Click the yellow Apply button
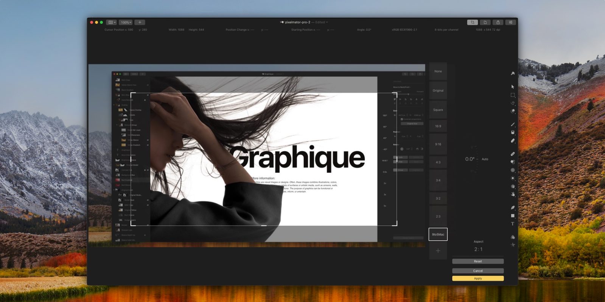Screen dimensions: 605x302 click(477, 279)
